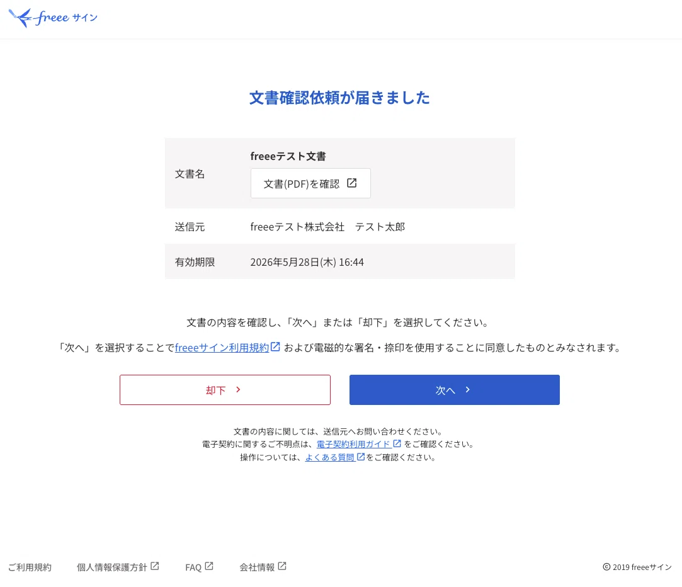The height and width of the screenshot is (587, 682).
Task: Open the 電子契約利用ガイド link
Action: (x=353, y=444)
